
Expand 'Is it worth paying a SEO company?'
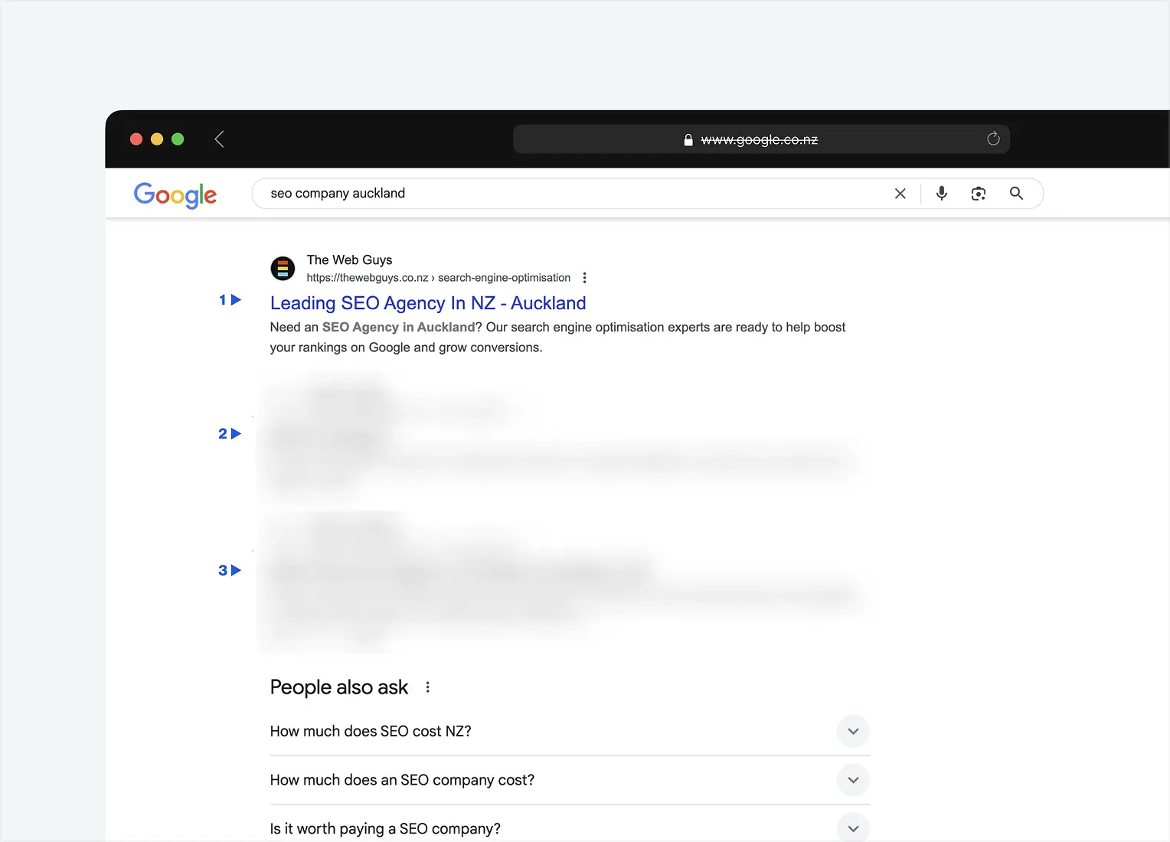853,828
